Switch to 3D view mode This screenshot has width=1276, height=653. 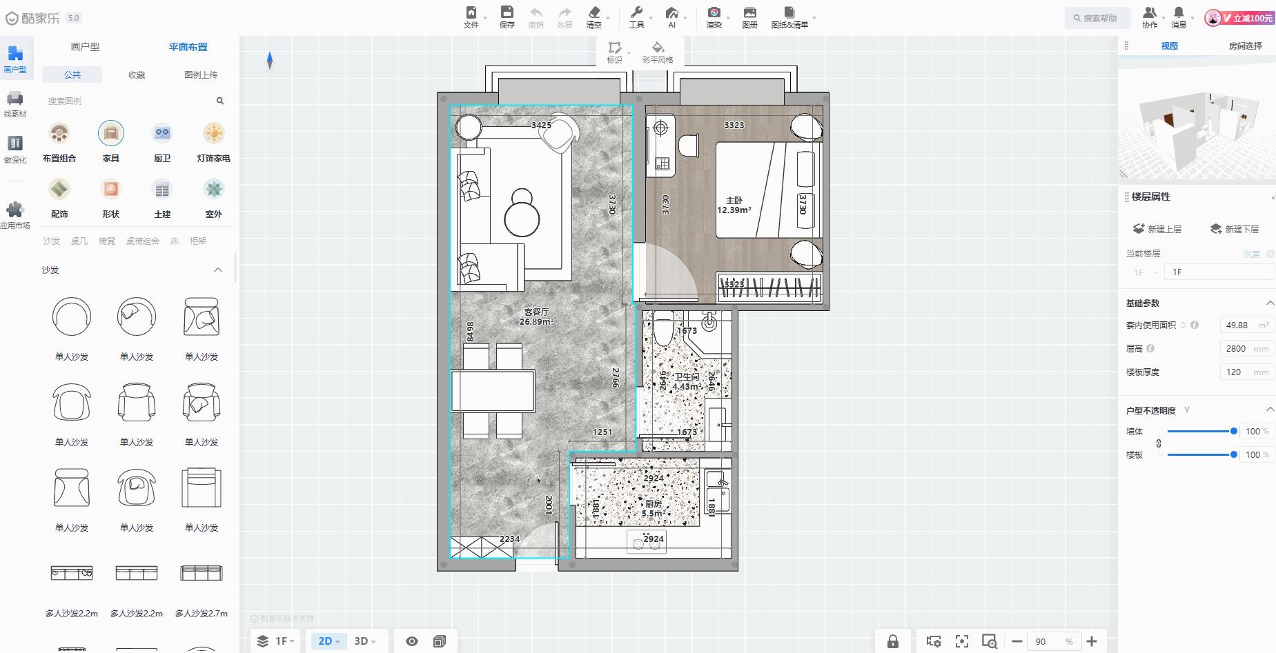coord(361,641)
